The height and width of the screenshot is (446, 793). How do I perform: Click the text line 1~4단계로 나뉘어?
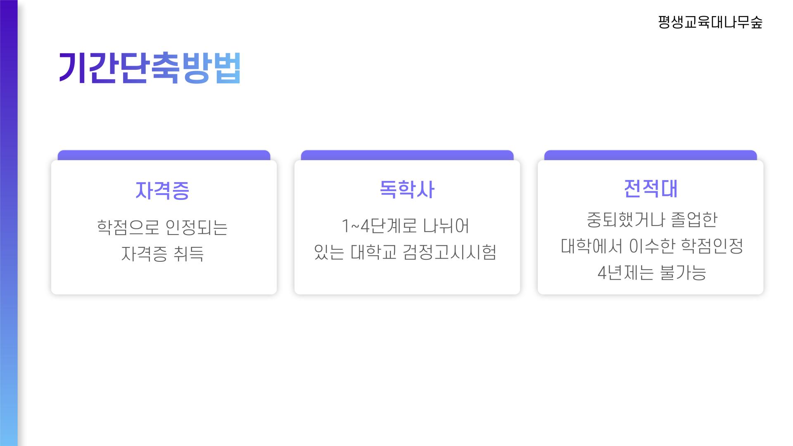405,226
